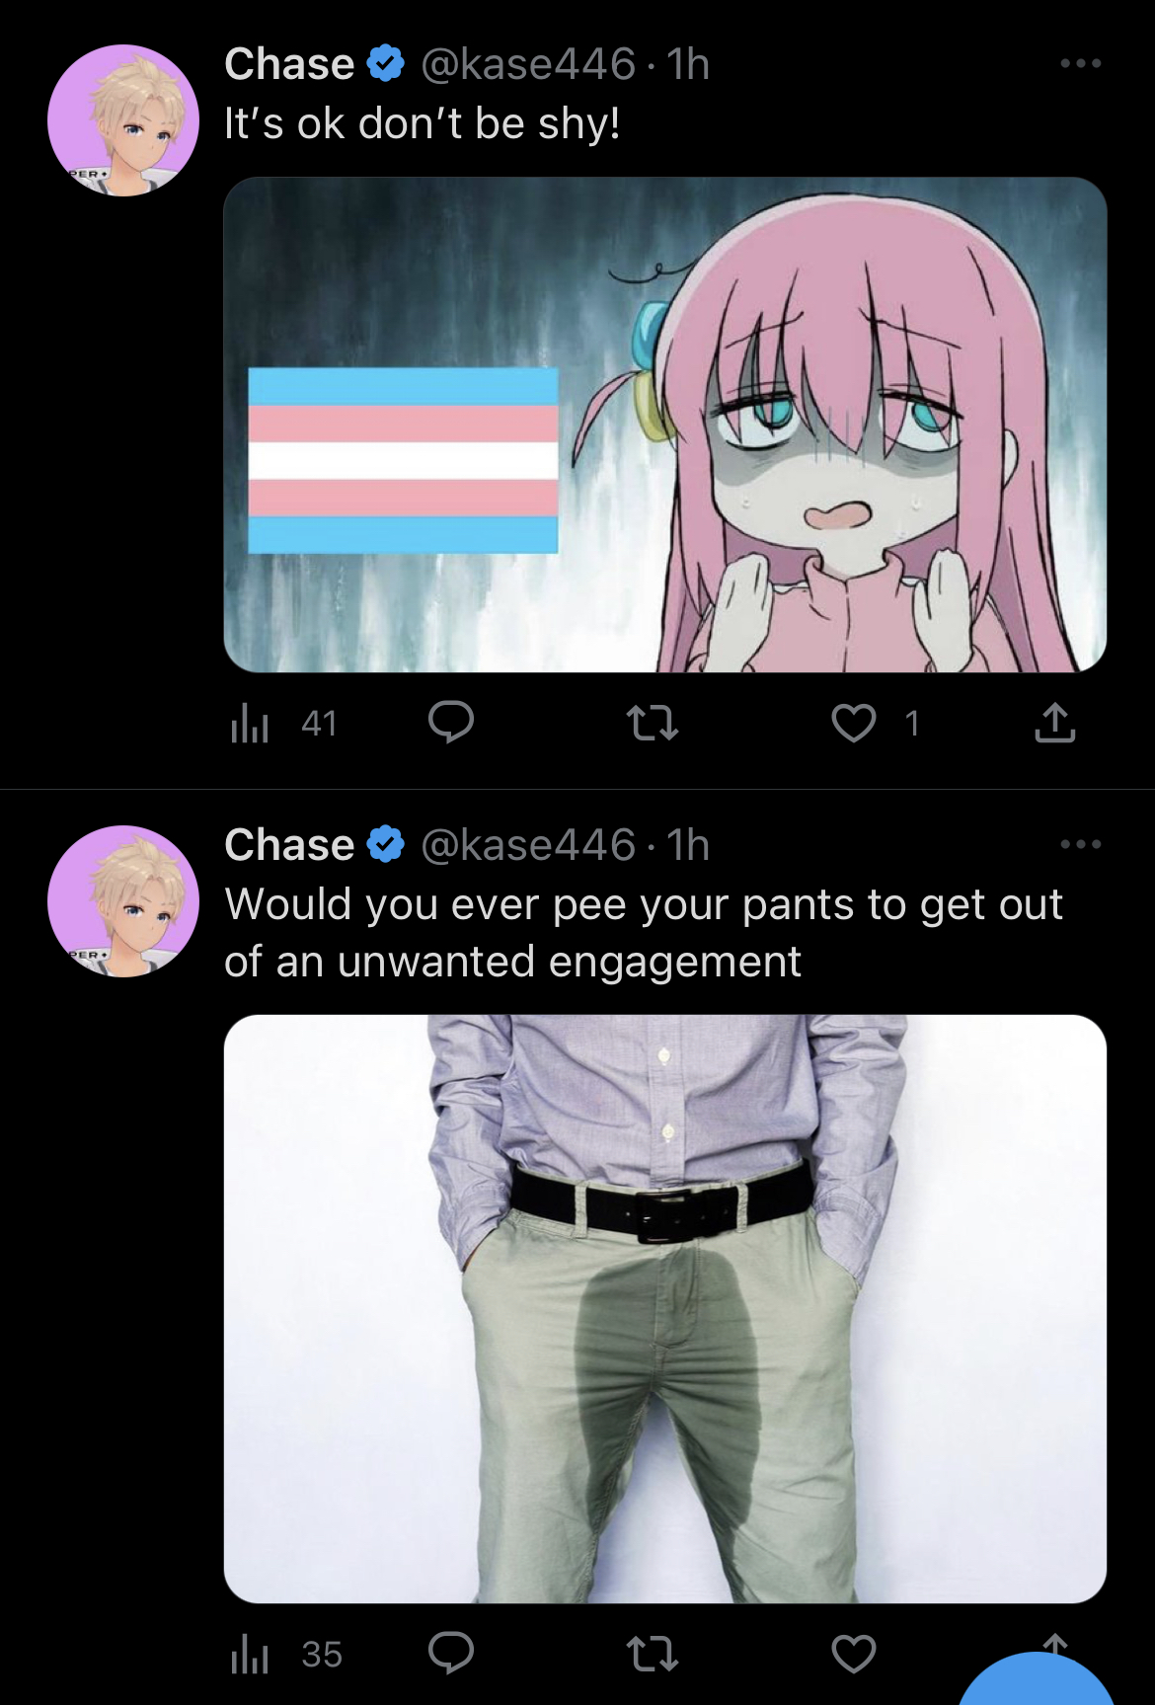This screenshot has width=1155, height=1705.
Task: Retweet the "It's ok don't be shy!" tweet
Action: (x=653, y=723)
